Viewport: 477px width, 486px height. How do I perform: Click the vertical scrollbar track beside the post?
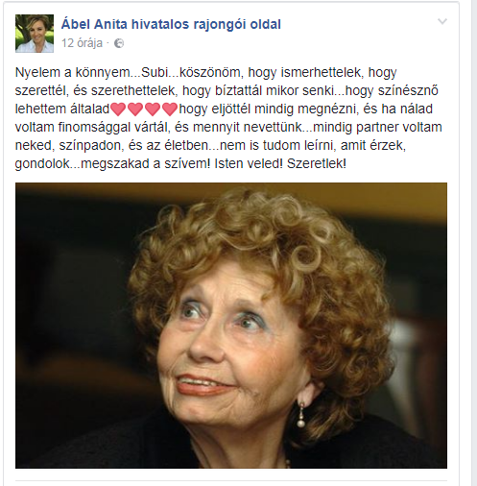coord(474,243)
